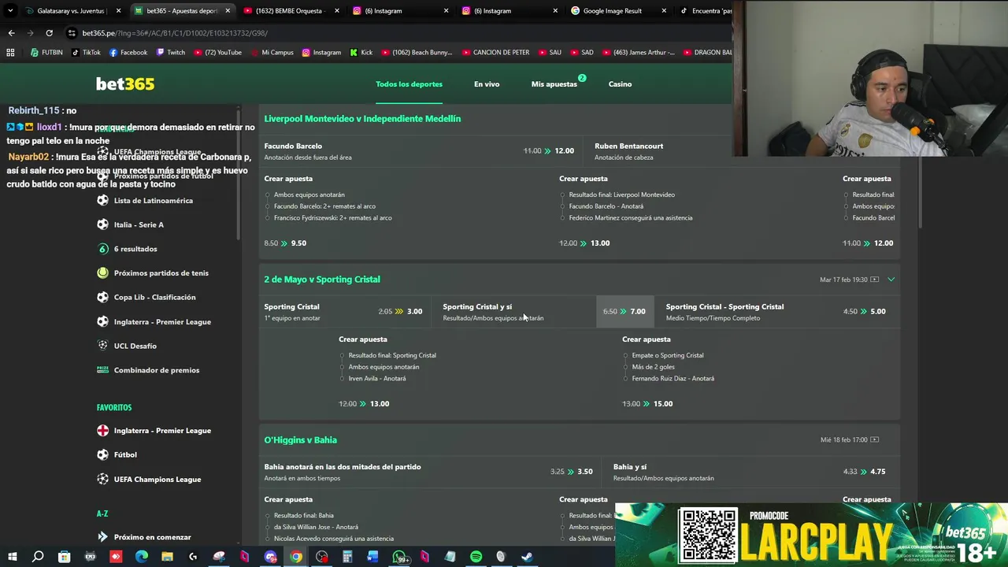Open browser tab search dropdown

[x=10, y=11]
